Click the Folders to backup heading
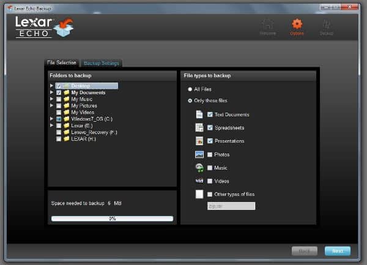Screen dimensions: 367x265 click(x=71, y=75)
